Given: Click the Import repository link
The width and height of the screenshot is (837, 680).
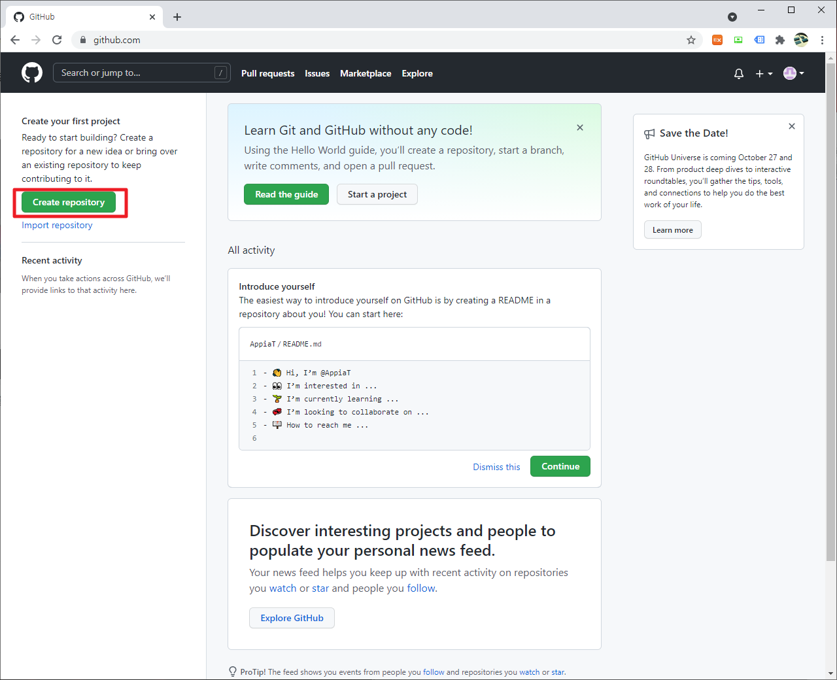Looking at the screenshot, I should [x=57, y=225].
